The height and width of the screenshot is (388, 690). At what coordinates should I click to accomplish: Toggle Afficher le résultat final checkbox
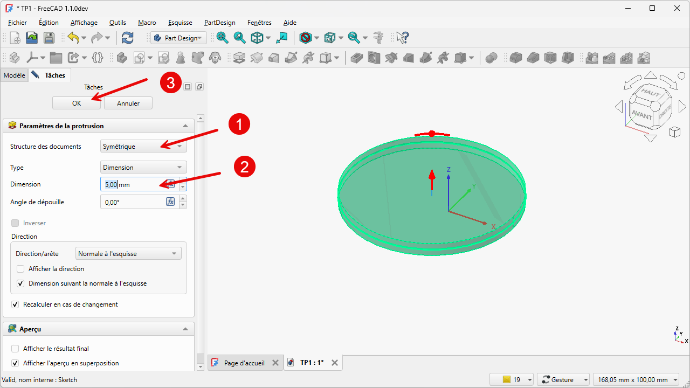[x=15, y=349]
